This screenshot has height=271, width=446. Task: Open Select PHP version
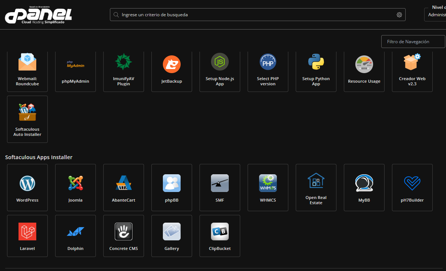(x=268, y=70)
